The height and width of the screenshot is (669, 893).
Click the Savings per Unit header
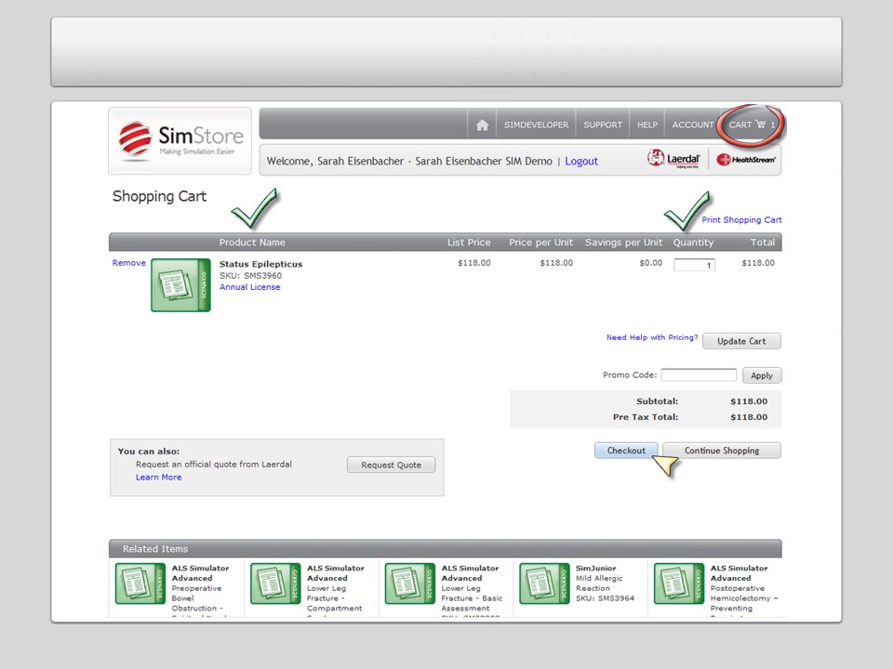[623, 243]
